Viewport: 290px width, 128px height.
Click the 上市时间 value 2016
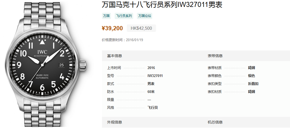[x=151, y=68]
